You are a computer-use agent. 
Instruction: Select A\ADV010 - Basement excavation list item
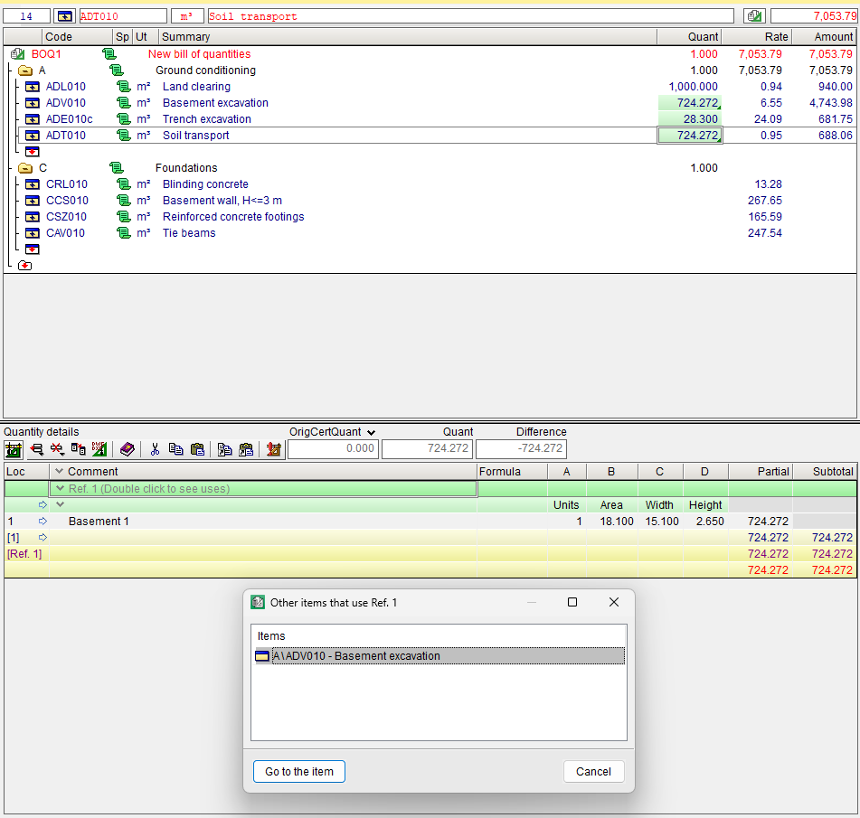click(x=439, y=655)
